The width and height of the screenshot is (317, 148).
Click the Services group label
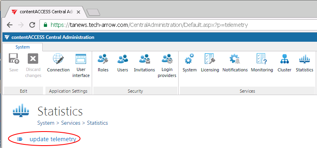[x=247, y=91]
